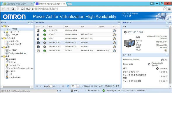Open 自動検出 tree item
The height and width of the screenshot is (114, 172).
point(12,59)
